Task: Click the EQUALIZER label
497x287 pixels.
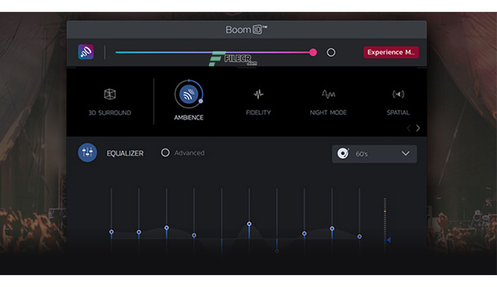Action: [x=125, y=154]
